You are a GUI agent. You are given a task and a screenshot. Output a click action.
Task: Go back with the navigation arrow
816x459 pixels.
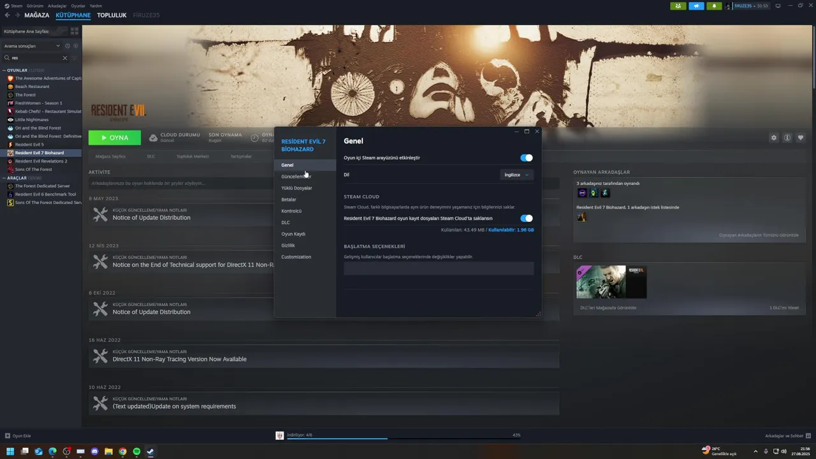(x=6, y=15)
